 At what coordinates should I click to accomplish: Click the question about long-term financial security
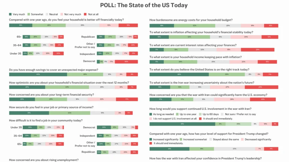click(51, 94)
